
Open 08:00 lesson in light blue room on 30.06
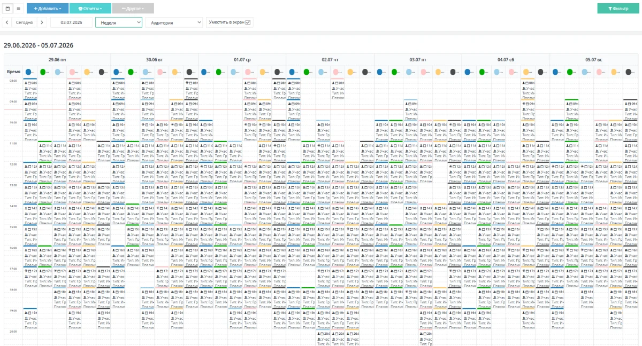click(147, 89)
